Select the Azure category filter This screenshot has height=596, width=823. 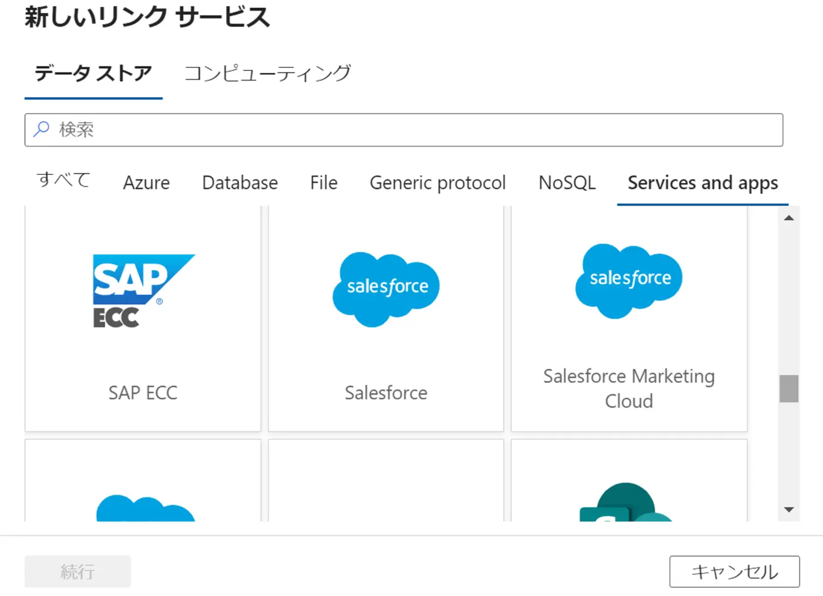pyautogui.click(x=146, y=183)
